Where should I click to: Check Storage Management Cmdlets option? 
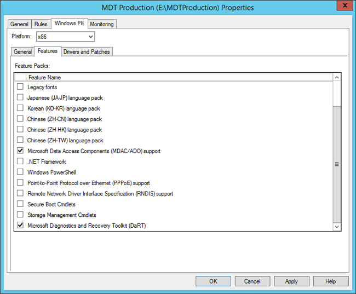20,215
